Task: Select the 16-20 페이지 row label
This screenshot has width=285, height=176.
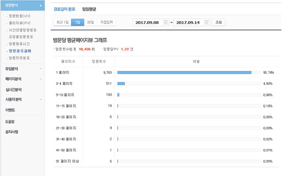Action: [x=66, y=117]
